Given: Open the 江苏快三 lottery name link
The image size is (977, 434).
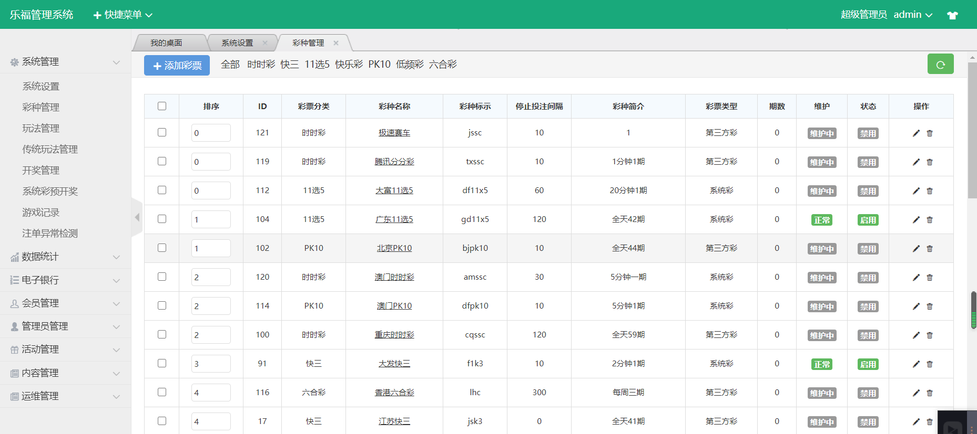Looking at the screenshot, I should tap(394, 421).
